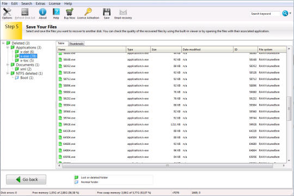The height and width of the screenshot is (196, 294).
Task: Open the search options dropdown arrow
Action: (x=290, y=13)
